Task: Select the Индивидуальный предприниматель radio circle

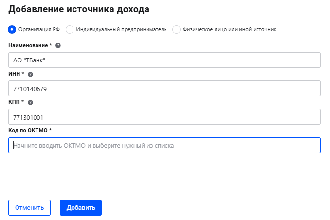Action: pos(70,29)
